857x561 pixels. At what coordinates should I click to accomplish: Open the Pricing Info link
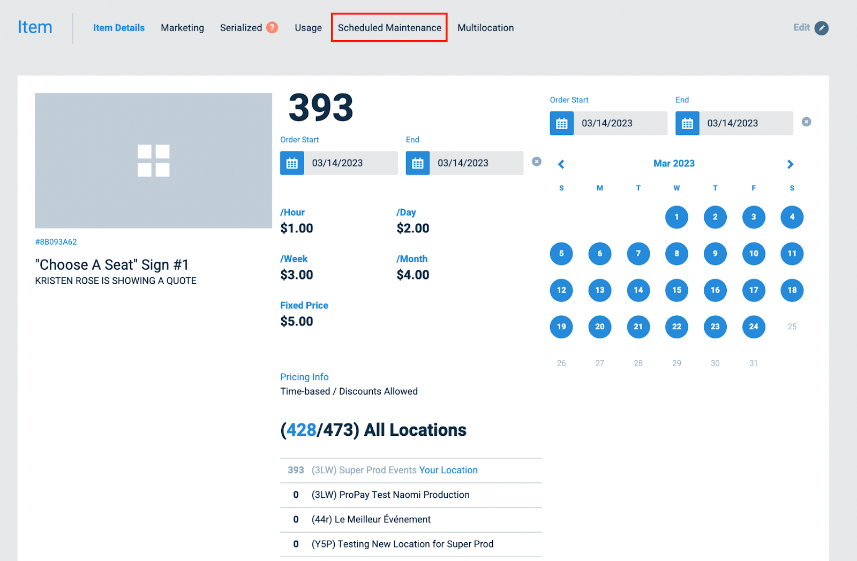tap(304, 377)
